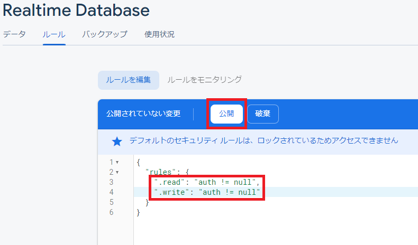
Task: Click the Realtime Database page heading
Action: point(76,11)
